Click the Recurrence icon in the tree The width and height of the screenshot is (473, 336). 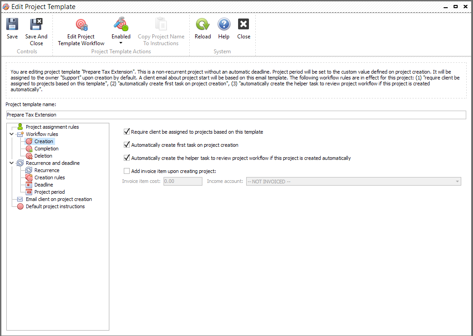pyautogui.click(x=29, y=170)
